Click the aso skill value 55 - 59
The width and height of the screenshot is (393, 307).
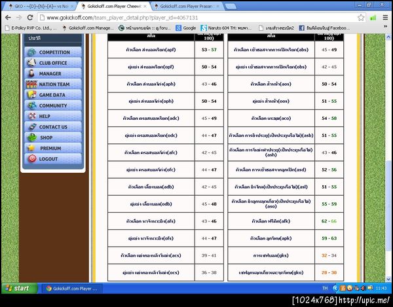coord(329,204)
